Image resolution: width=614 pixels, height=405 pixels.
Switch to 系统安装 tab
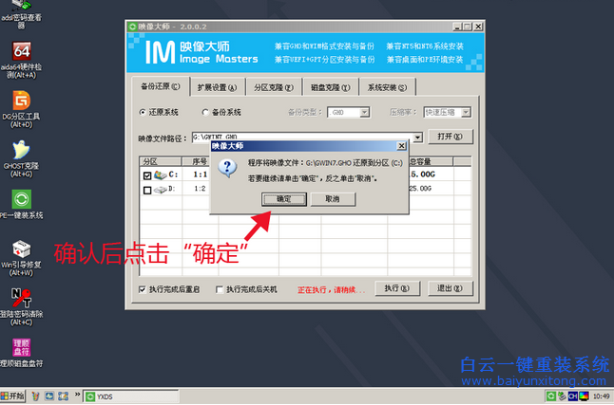(x=387, y=87)
